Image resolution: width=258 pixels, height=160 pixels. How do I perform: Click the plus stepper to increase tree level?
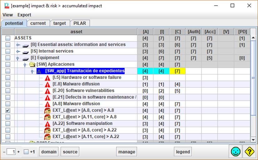[x=18, y=152]
